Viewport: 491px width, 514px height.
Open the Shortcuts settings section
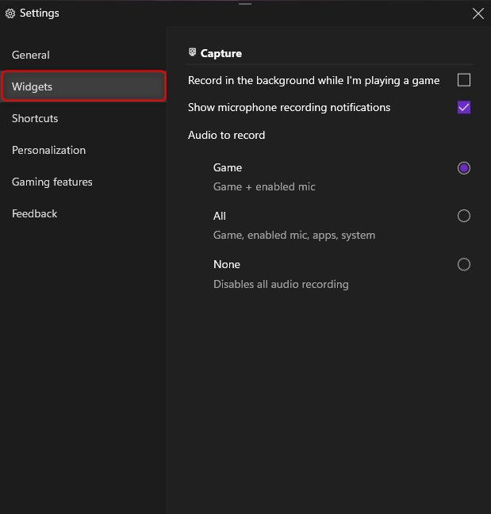[83, 118]
